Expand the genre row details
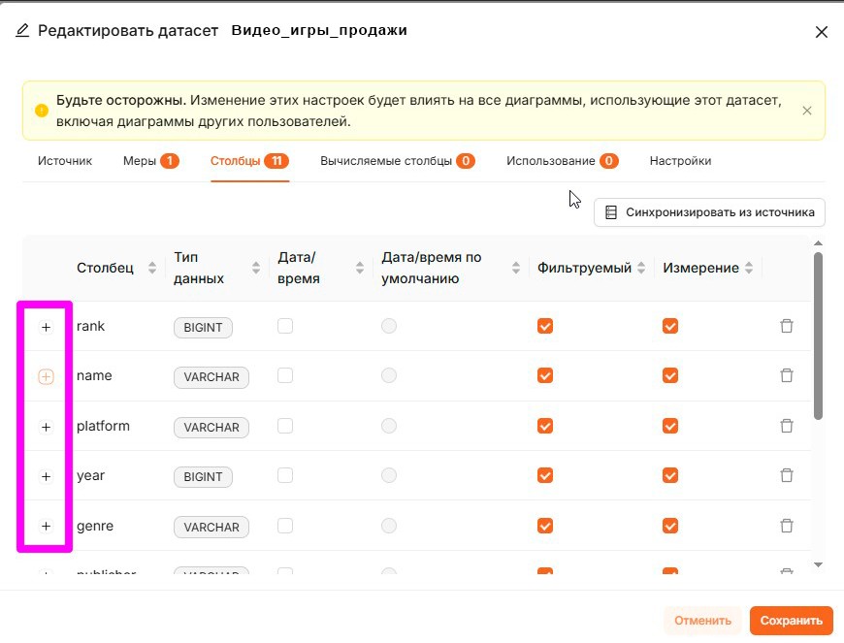The height and width of the screenshot is (643, 844). pyautogui.click(x=46, y=527)
